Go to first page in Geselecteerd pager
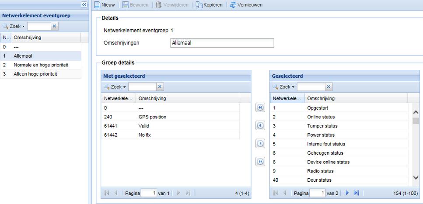 pyautogui.click(x=275, y=193)
